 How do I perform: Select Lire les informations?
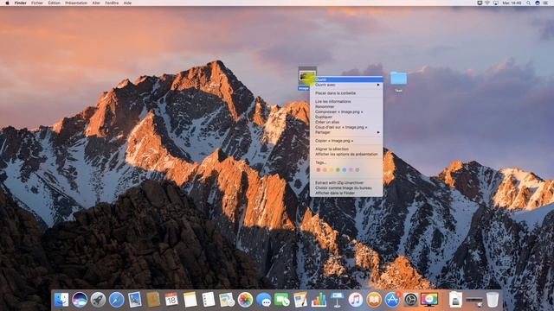[x=346, y=102]
